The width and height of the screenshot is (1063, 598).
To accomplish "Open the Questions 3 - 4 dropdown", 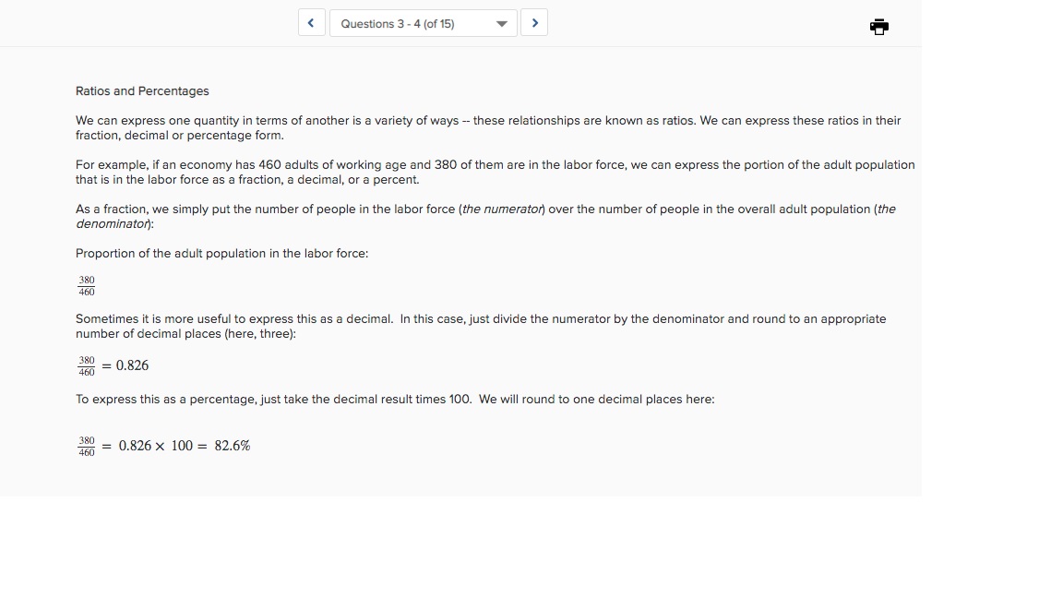I will tap(423, 23).
